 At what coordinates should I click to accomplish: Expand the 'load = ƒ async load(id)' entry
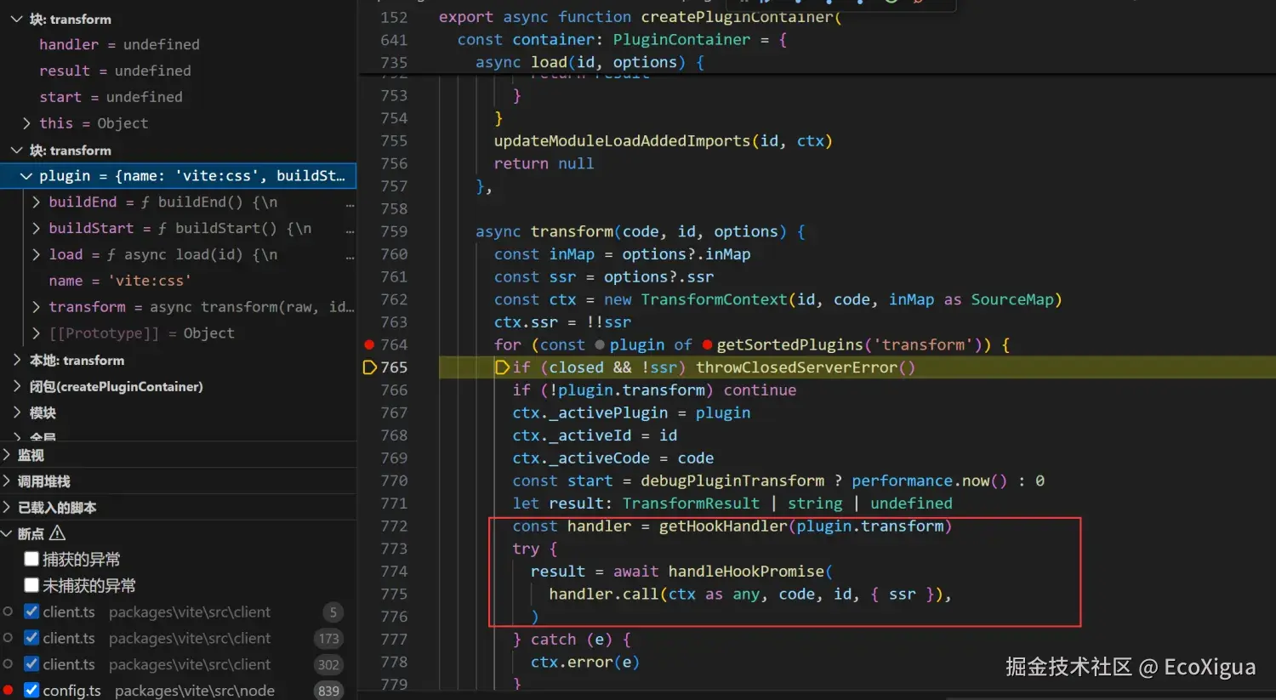(36, 255)
